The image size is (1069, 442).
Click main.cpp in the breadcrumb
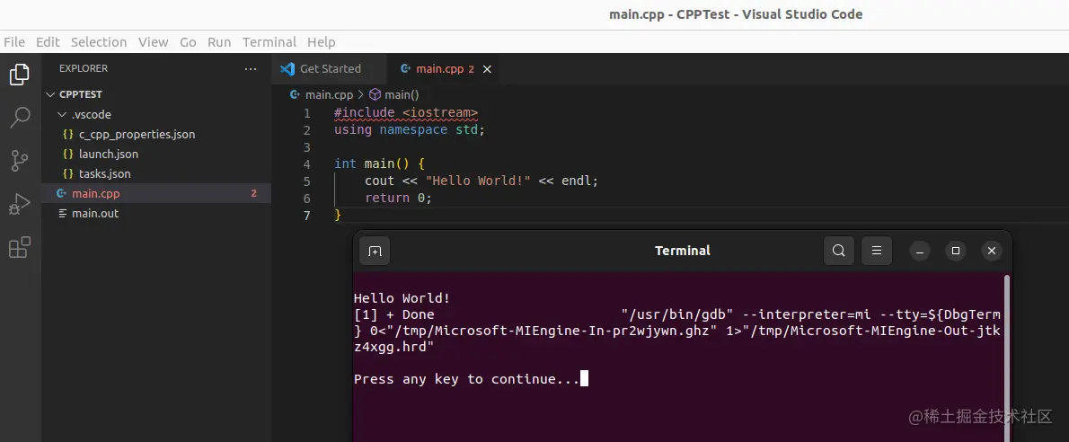tap(330, 95)
